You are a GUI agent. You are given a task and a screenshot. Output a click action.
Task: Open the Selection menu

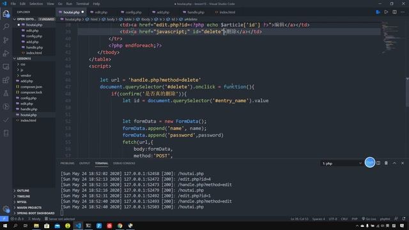pos(36,4)
